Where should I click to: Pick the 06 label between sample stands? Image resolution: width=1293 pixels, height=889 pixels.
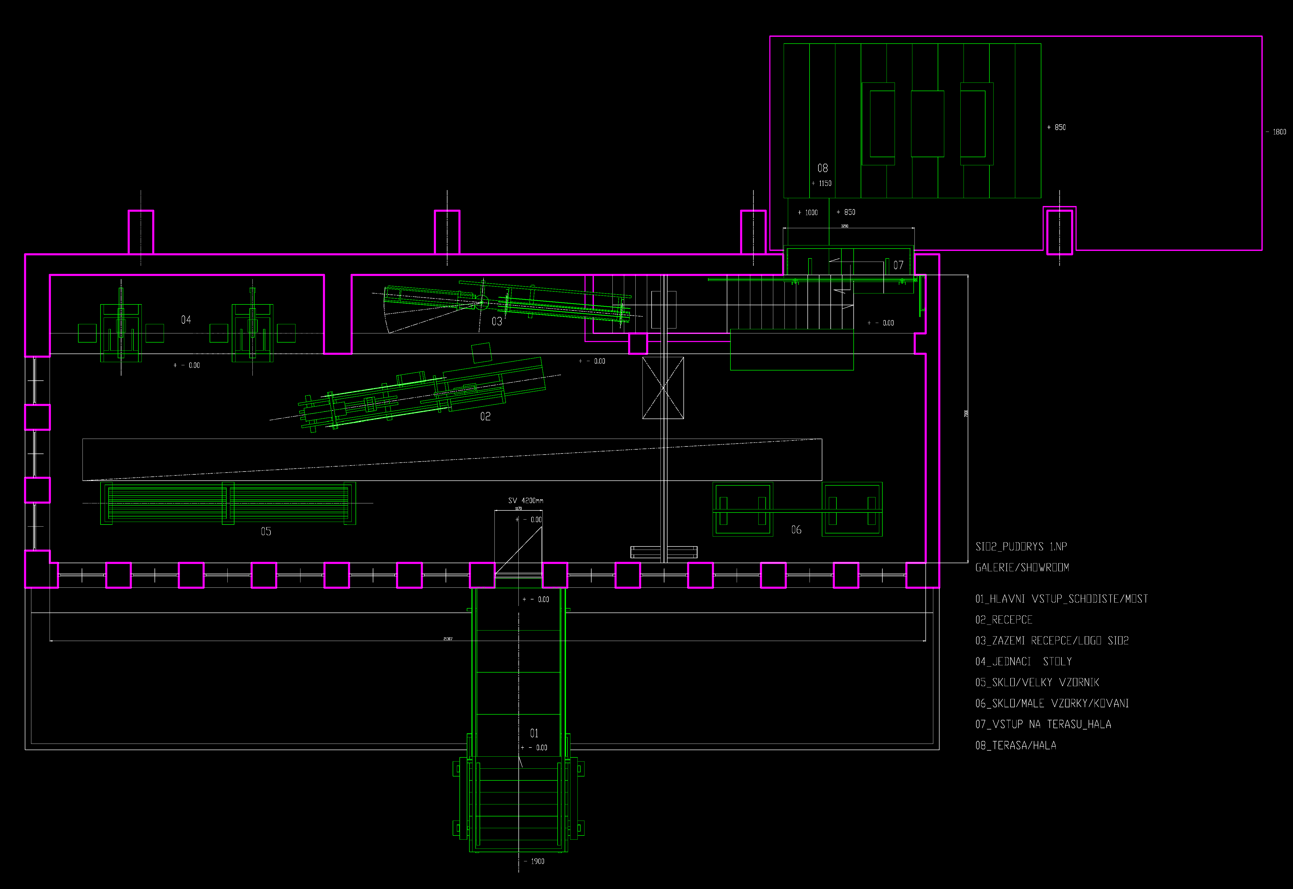pos(796,530)
